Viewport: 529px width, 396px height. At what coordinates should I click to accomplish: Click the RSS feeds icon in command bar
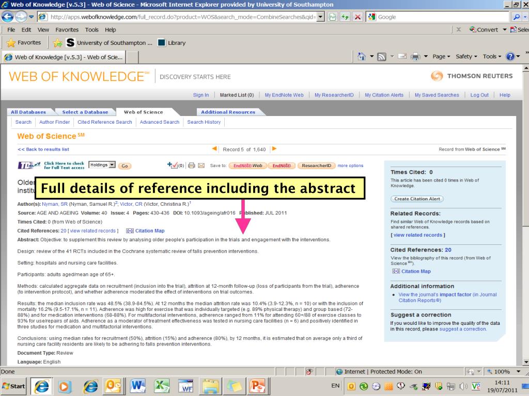[382, 57]
